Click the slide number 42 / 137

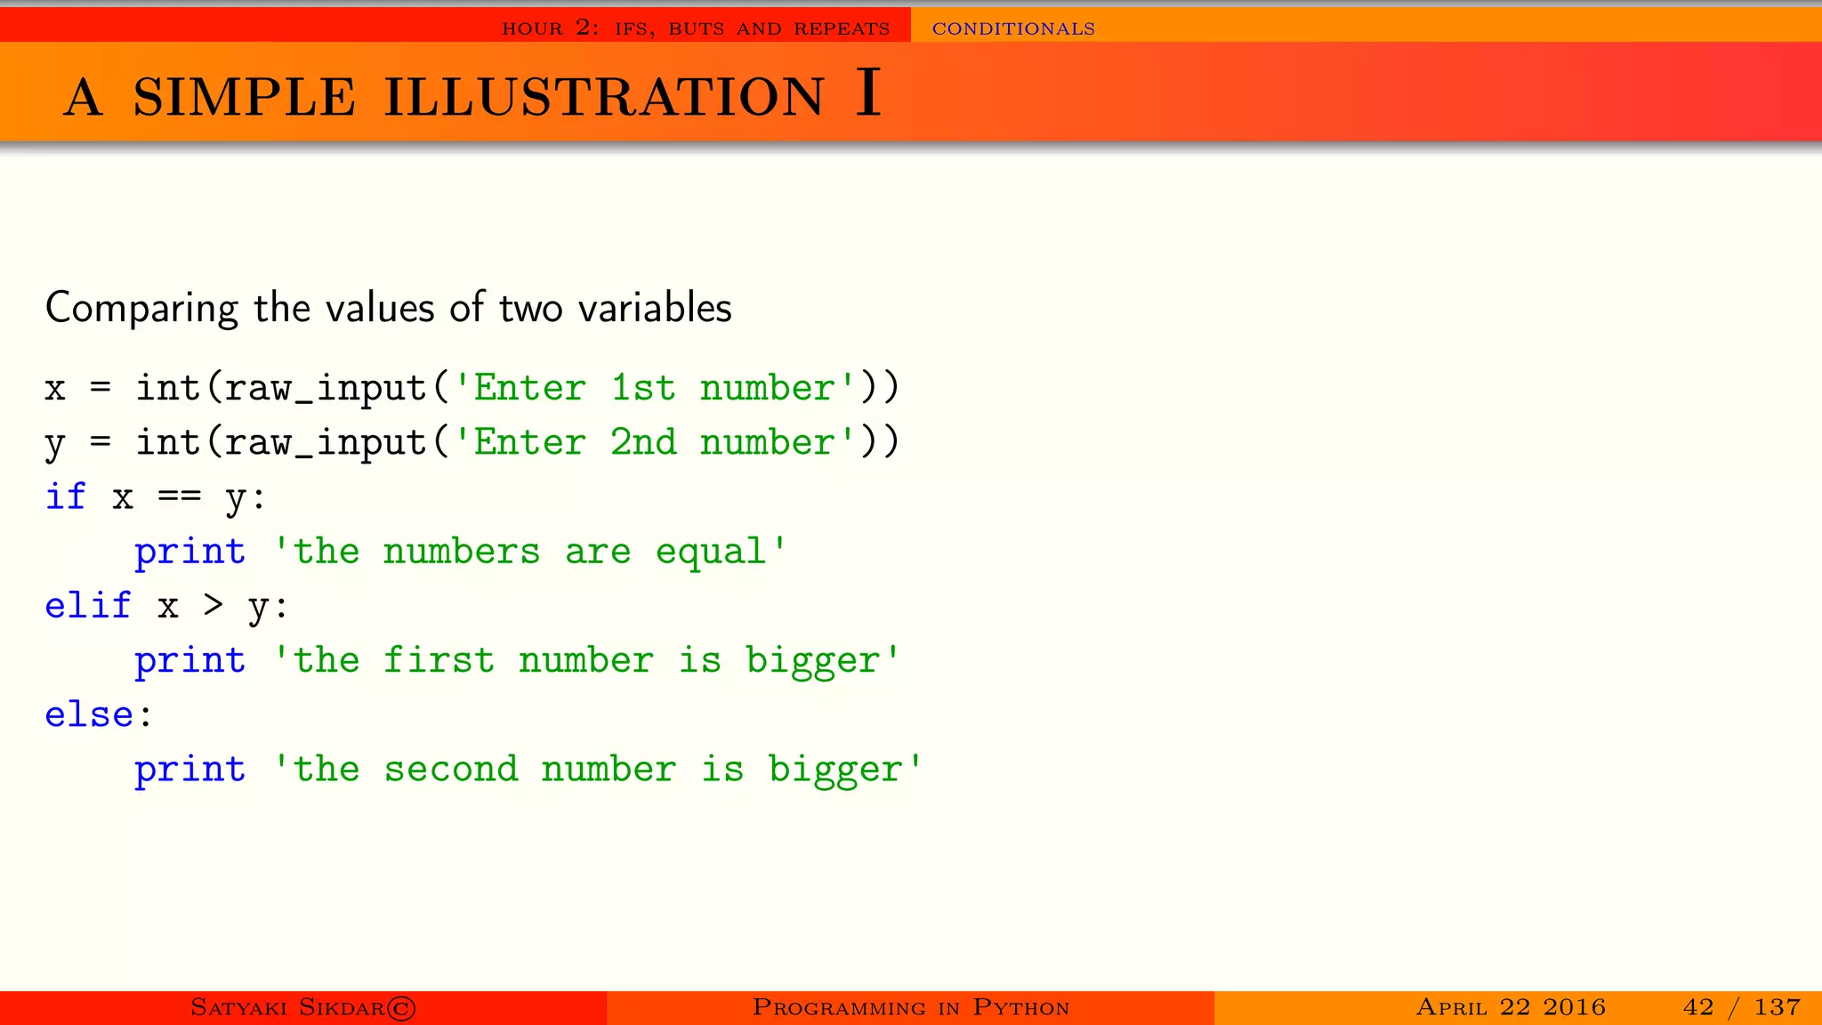(x=1742, y=1007)
